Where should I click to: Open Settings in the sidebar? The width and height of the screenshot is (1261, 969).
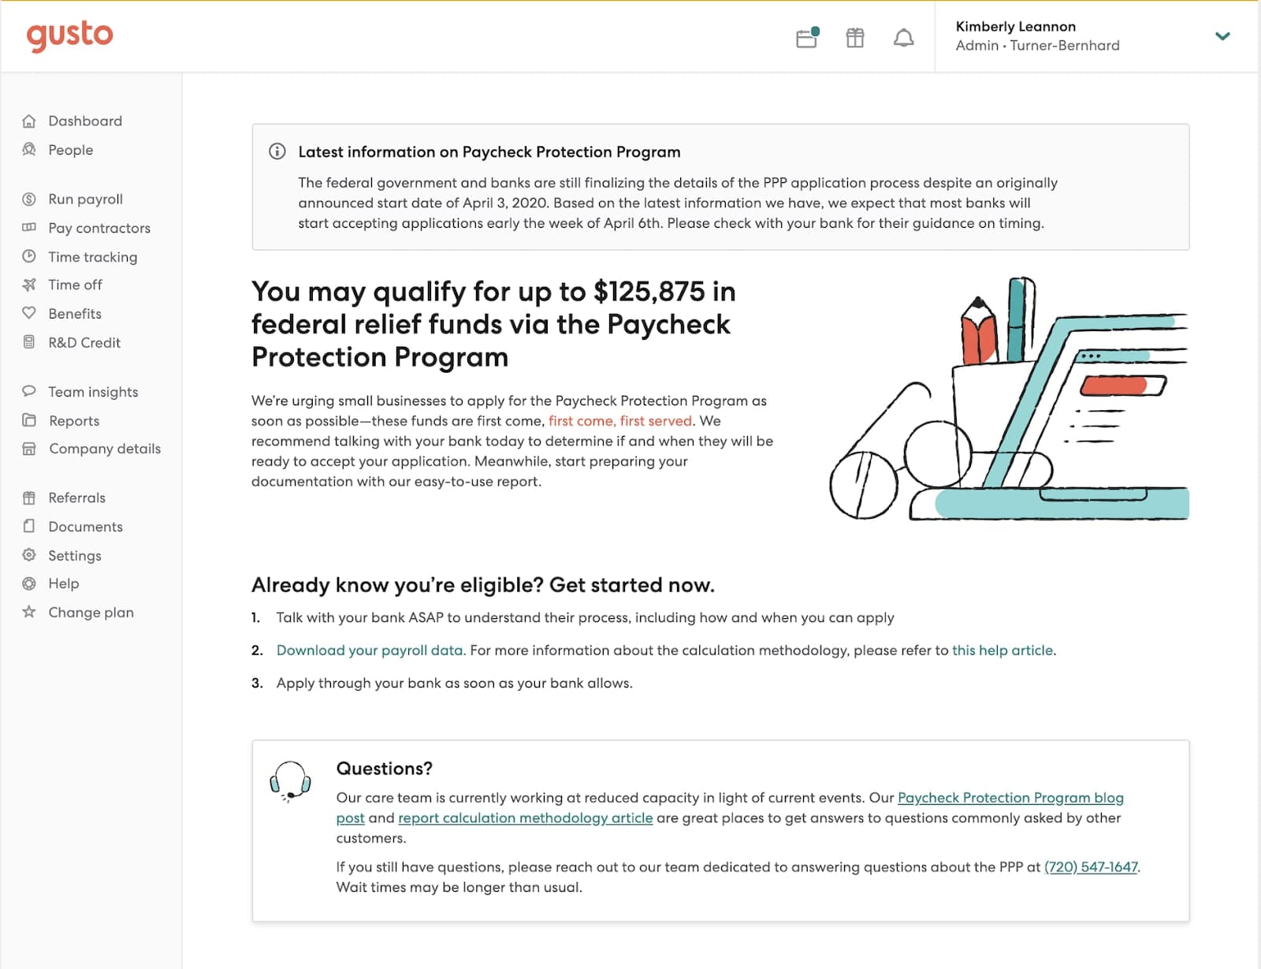point(75,556)
